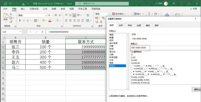Toggle bold formatting
The width and height of the screenshot is (201, 102).
point(20,20)
